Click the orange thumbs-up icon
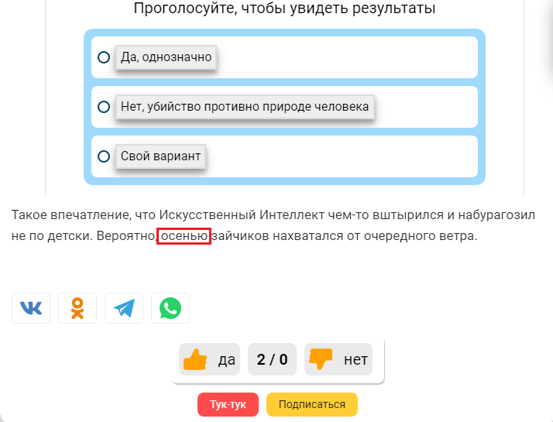 (194, 359)
